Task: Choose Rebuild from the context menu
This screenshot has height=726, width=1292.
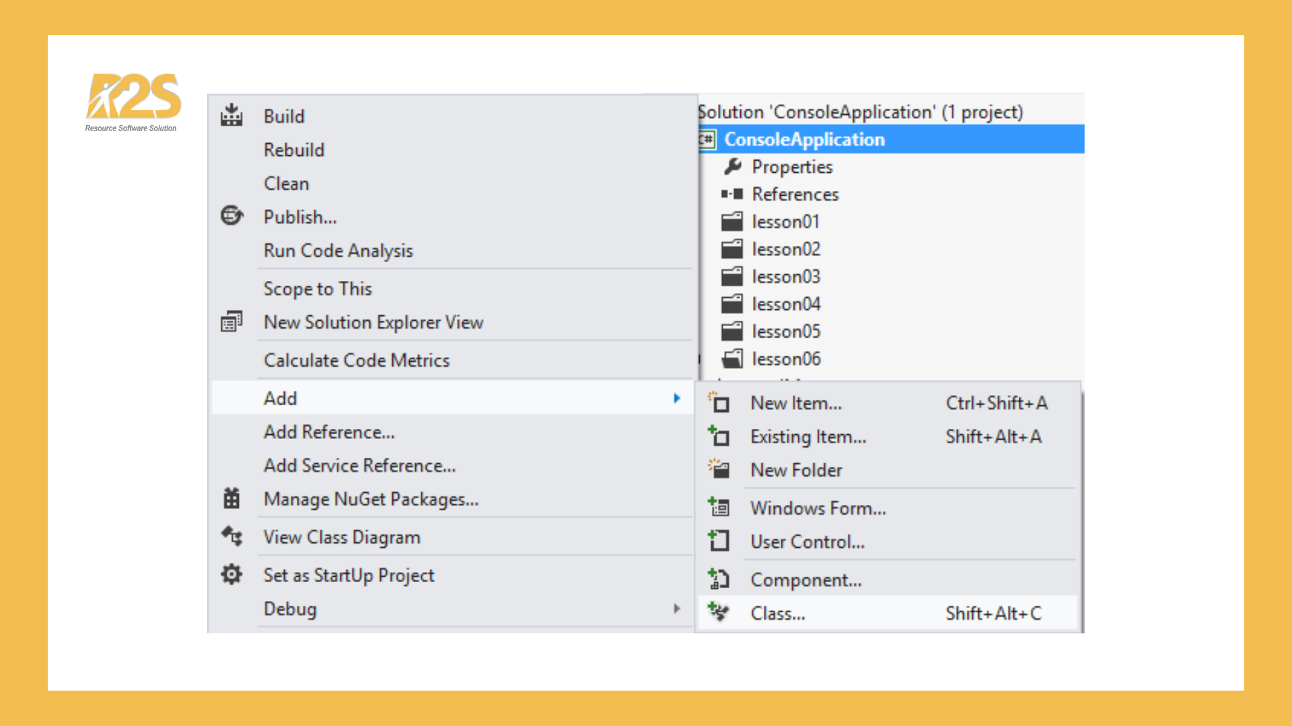Action: point(294,149)
